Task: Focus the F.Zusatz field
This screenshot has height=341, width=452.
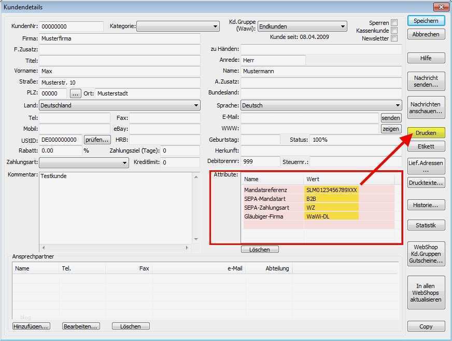Action: (x=120, y=49)
